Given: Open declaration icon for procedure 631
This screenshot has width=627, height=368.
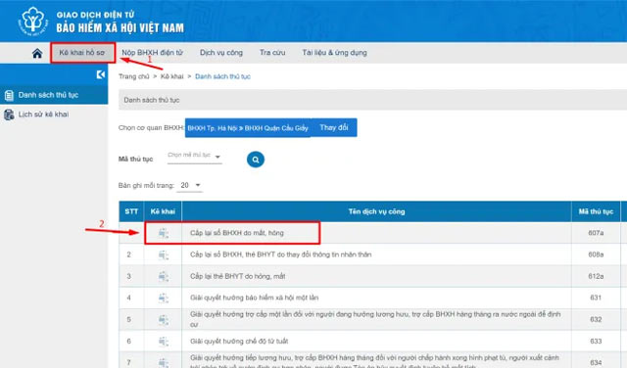Looking at the screenshot, I should coord(164,298).
